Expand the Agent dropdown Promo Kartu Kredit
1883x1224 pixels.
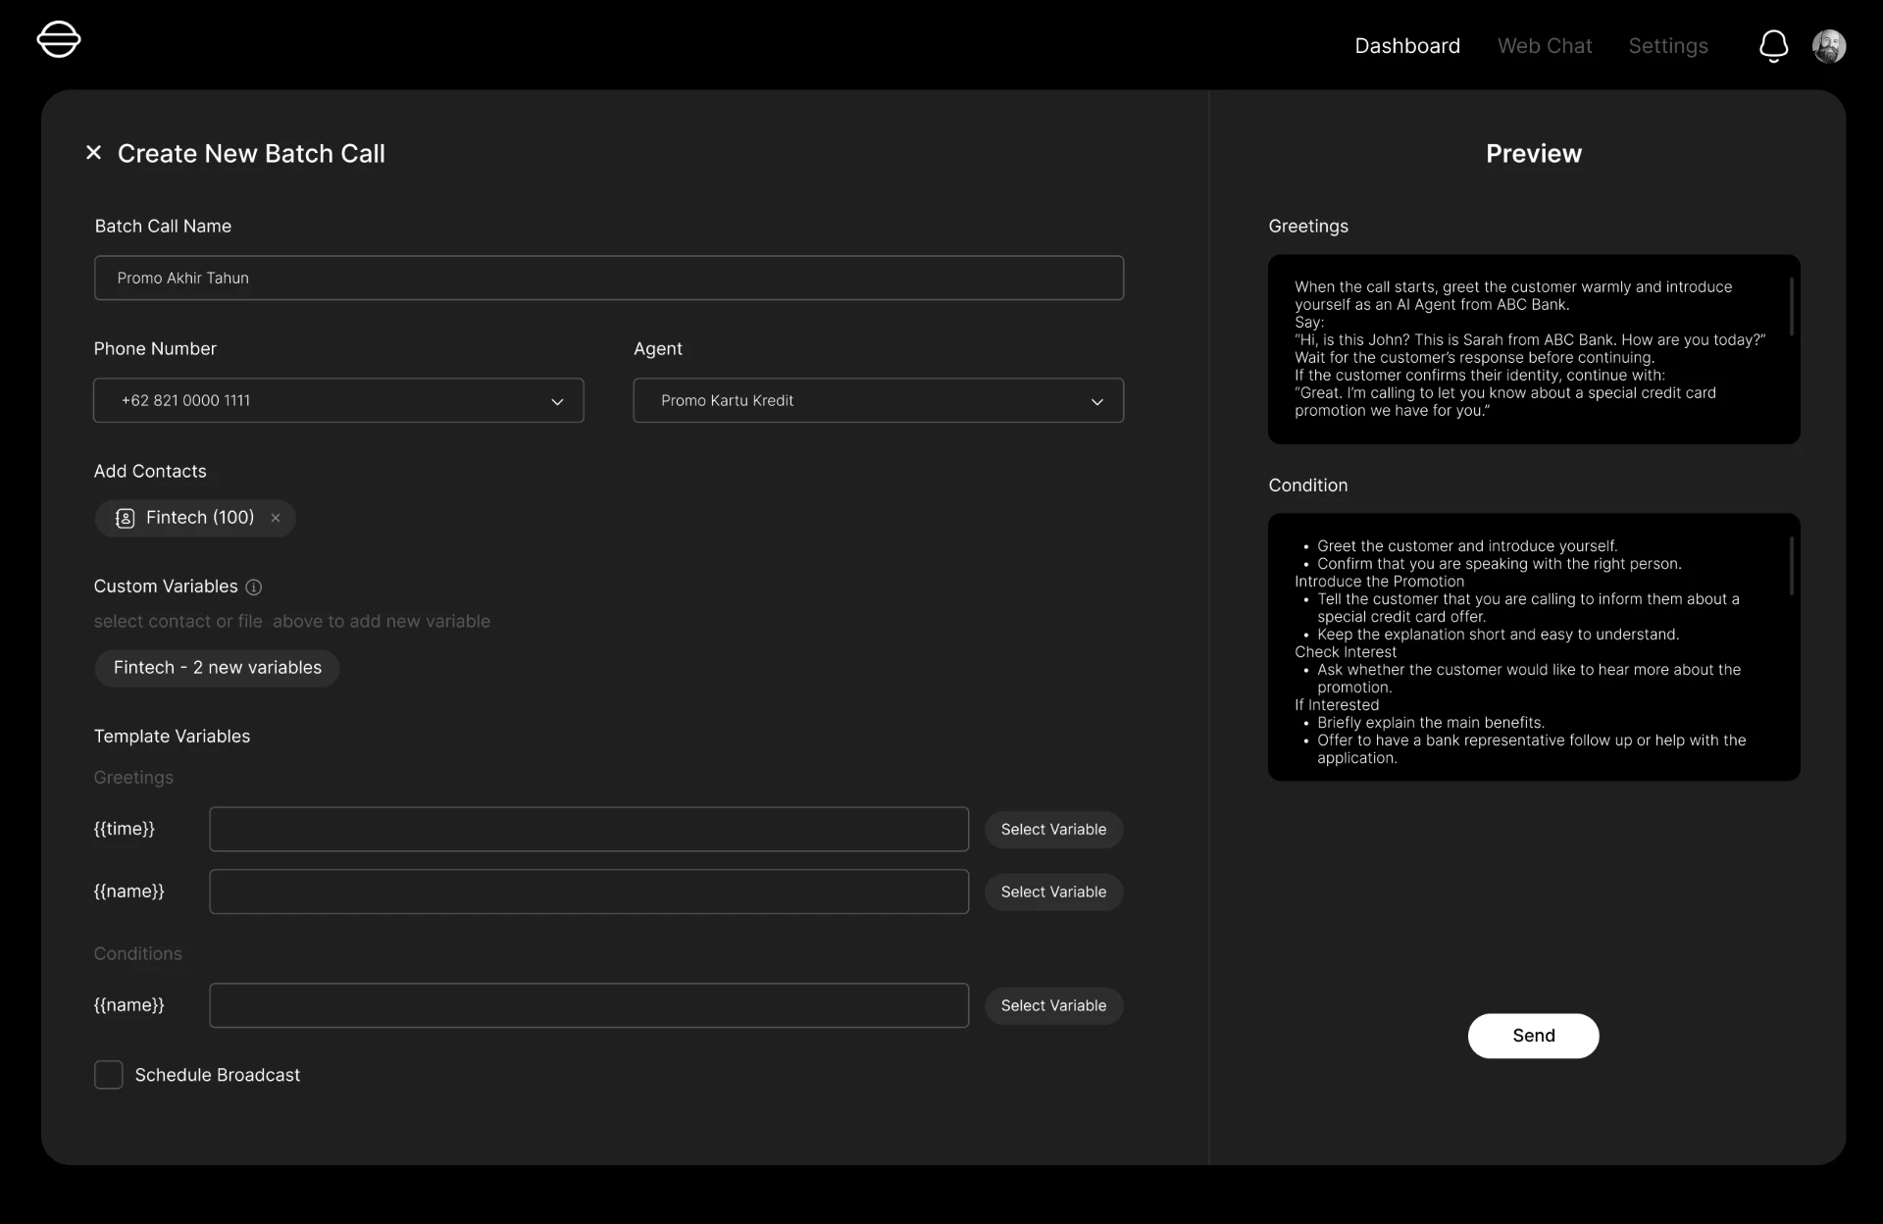[879, 400]
